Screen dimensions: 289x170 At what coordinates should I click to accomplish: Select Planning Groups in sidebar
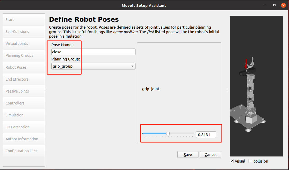click(x=24, y=55)
